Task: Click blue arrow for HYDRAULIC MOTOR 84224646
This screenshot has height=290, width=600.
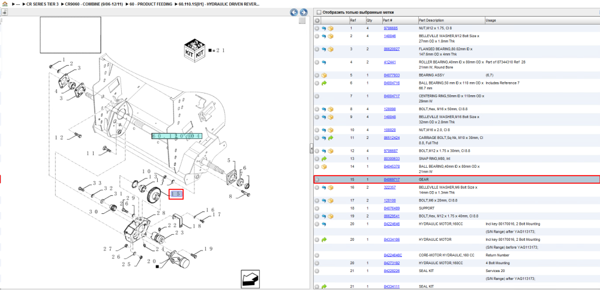Action: (324, 224)
